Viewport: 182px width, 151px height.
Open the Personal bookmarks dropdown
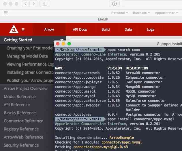(120, 13)
